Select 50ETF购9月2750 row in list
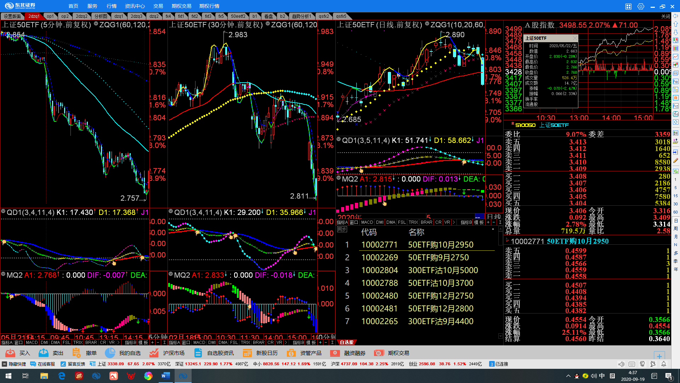The width and height of the screenshot is (680, 383). pyautogui.click(x=438, y=257)
